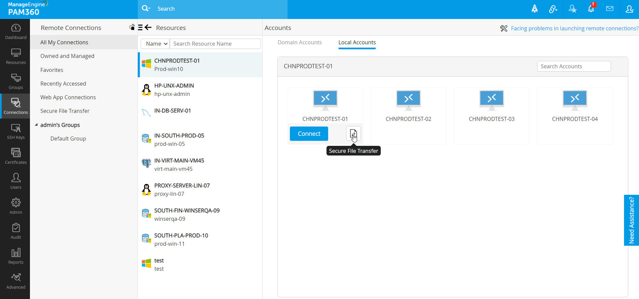Click the ManageEngine PAM360 logo

(28, 9)
